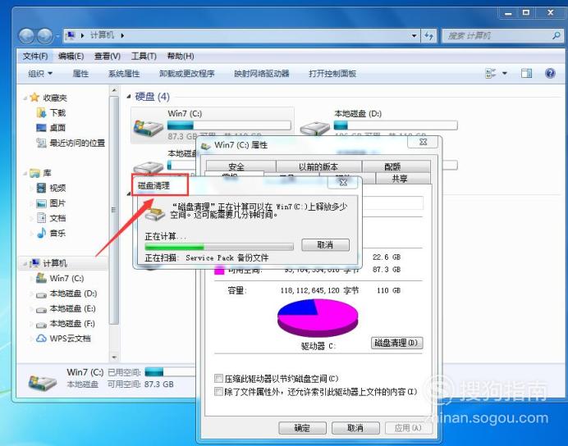This screenshot has width=568, height=446.
Task: Collapse the 硬盘 (4) group header
Action: click(129, 97)
